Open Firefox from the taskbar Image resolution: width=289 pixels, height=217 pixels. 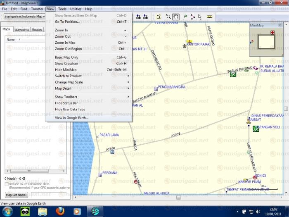pyautogui.click(x=61, y=211)
